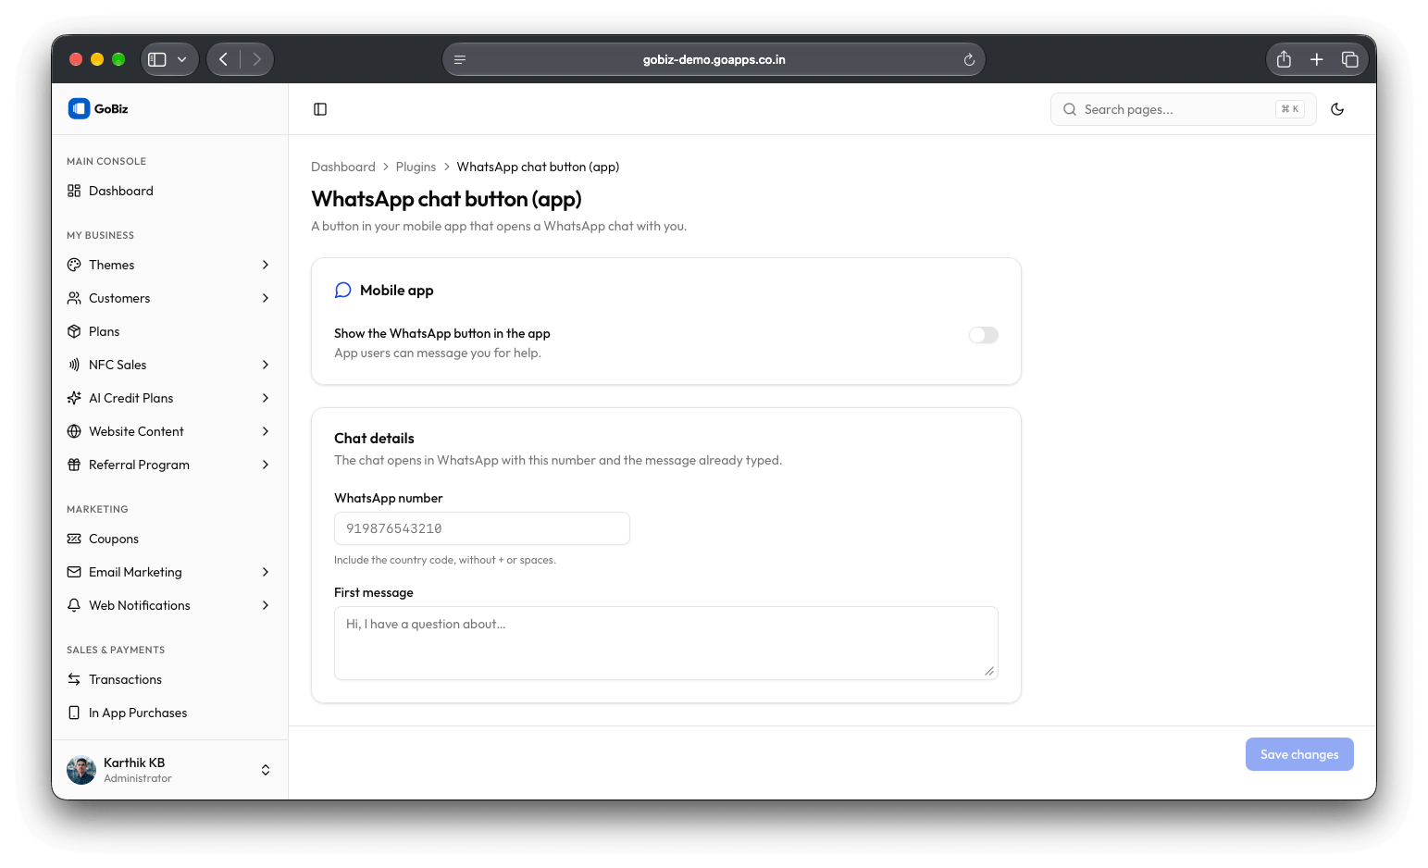This screenshot has width=1428, height=868.
Task: Focus the WhatsApp number field
Action: click(x=482, y=528)
